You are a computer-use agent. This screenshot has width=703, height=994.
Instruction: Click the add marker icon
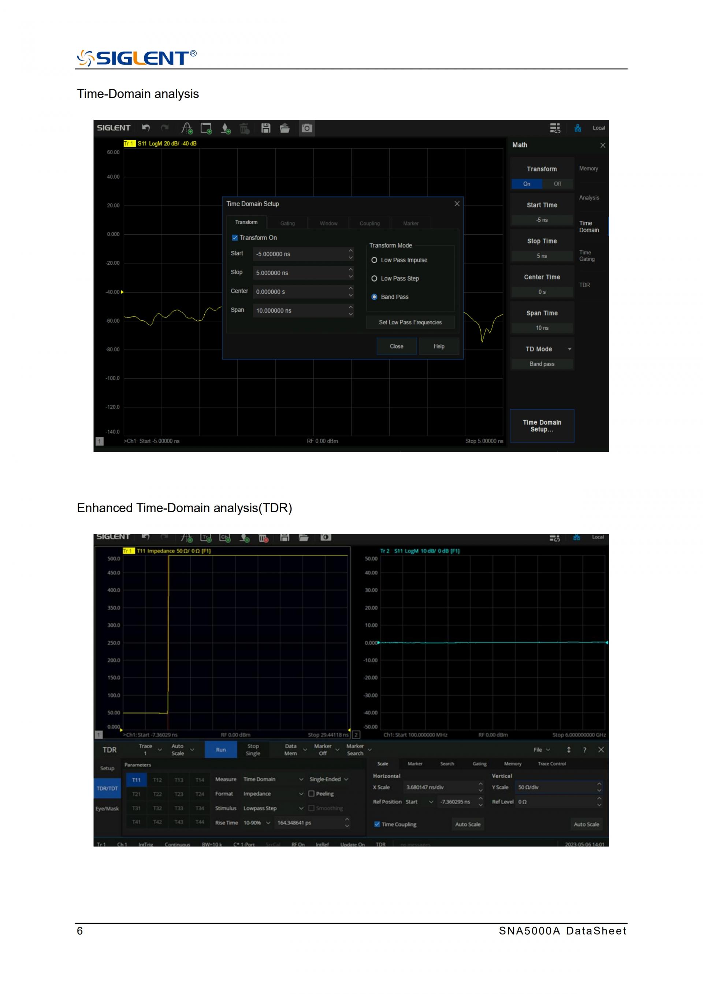point(226,128)
